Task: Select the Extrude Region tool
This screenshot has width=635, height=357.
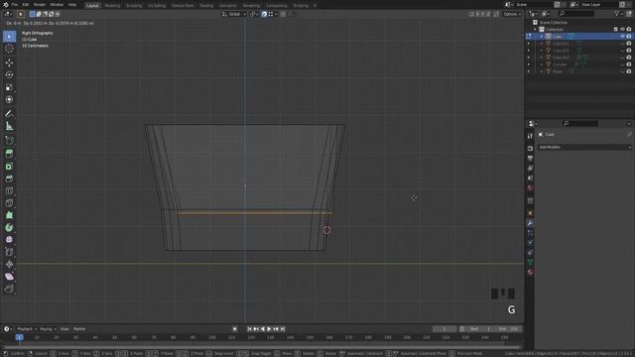Action: pyautogui.click(x=9, y=154)
